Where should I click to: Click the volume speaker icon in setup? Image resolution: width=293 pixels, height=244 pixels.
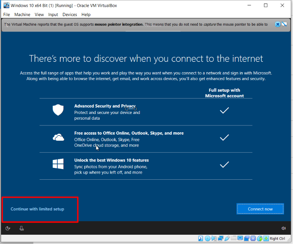(x=284, y=228)
